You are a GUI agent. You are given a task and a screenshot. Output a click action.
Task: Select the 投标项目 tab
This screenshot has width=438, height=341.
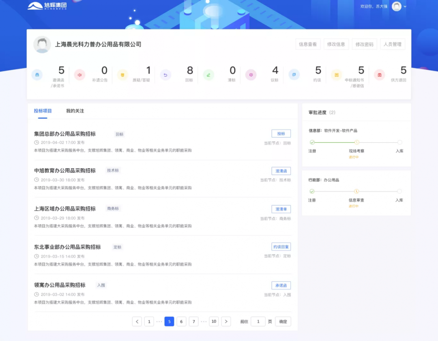click(x=43, y=111)
